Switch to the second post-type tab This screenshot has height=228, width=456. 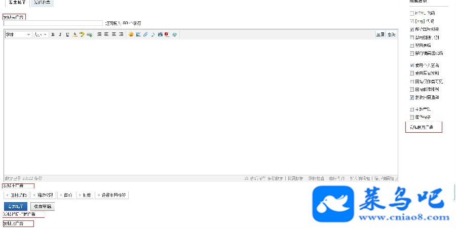pyautogui.click(x=42, y=3)
